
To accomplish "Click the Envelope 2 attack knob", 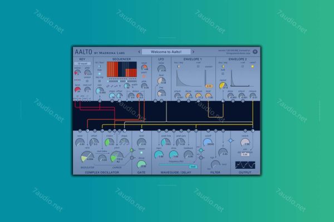I will tap(242, 96).
